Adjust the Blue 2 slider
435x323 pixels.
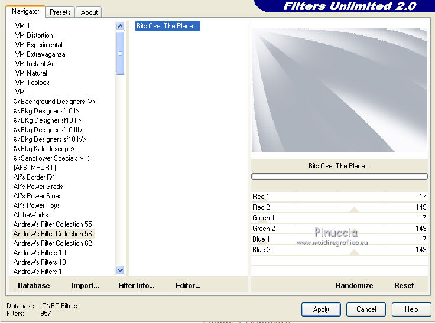(339, 250)
